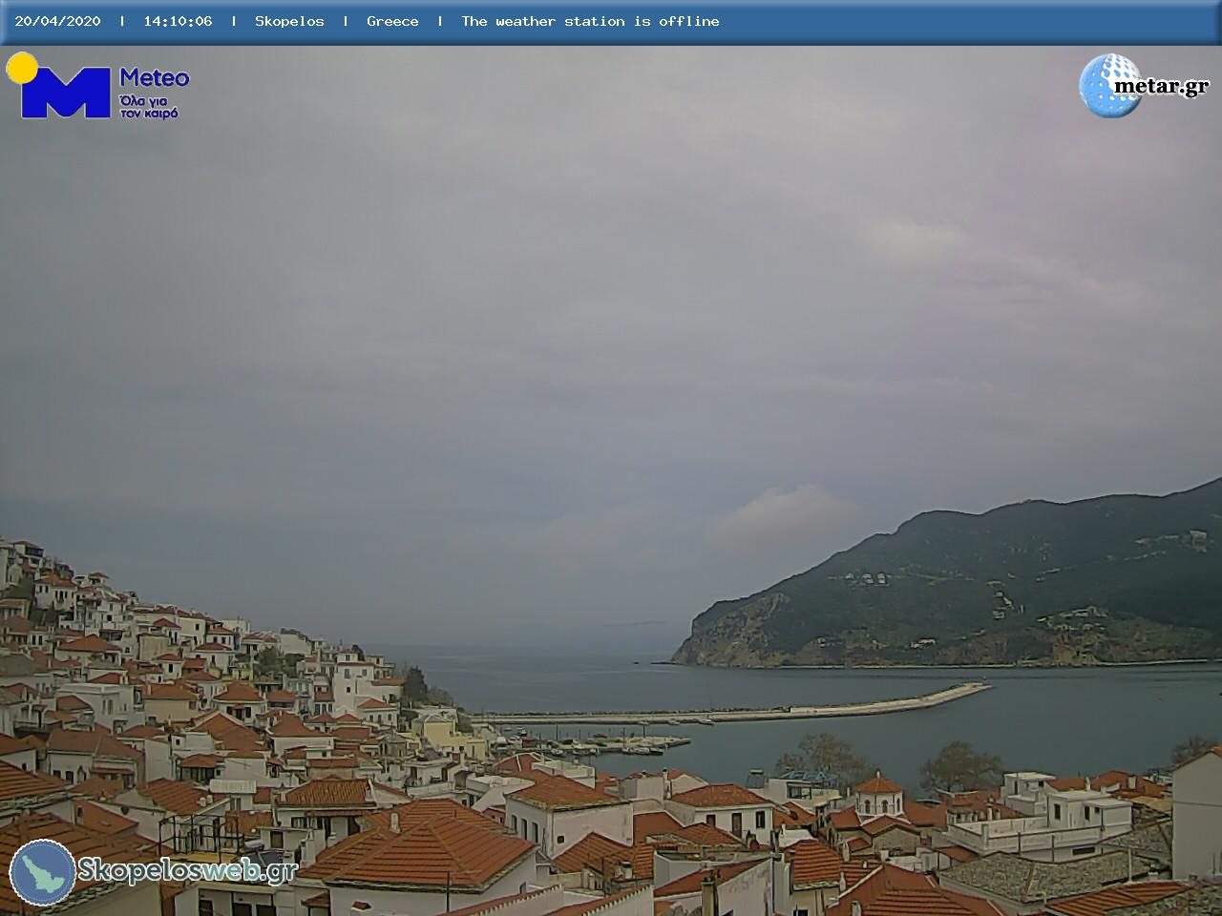
Task: Click the Meteo logo icon
Action: pyautogui.click(x=59, y=86)
